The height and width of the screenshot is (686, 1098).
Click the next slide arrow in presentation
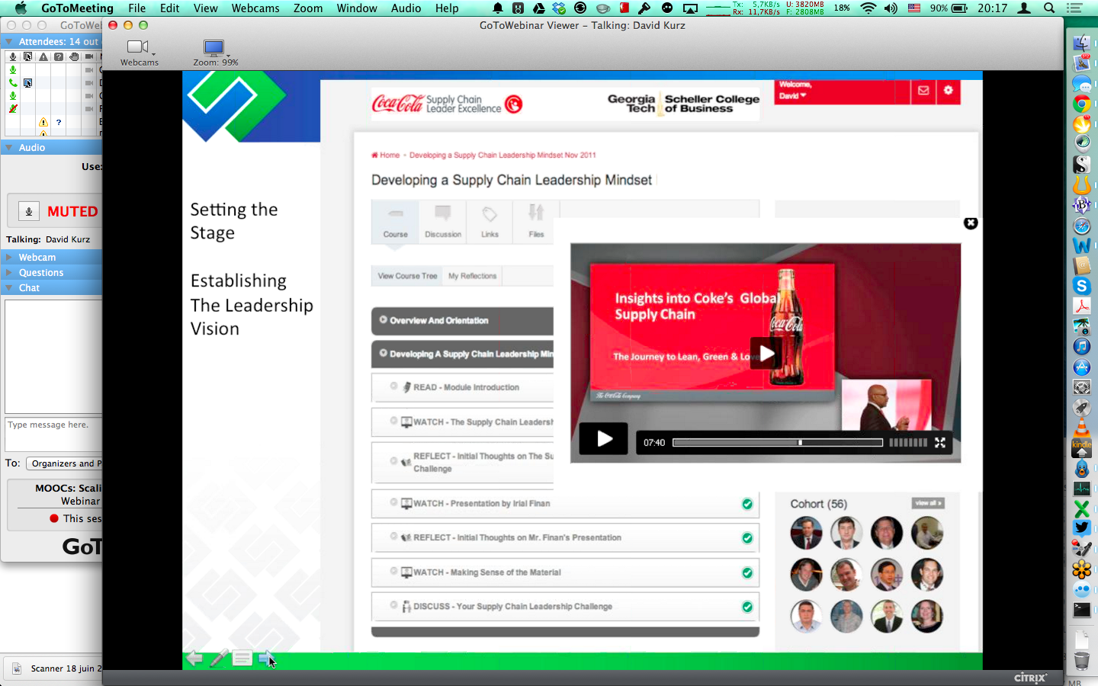(266, 658)
